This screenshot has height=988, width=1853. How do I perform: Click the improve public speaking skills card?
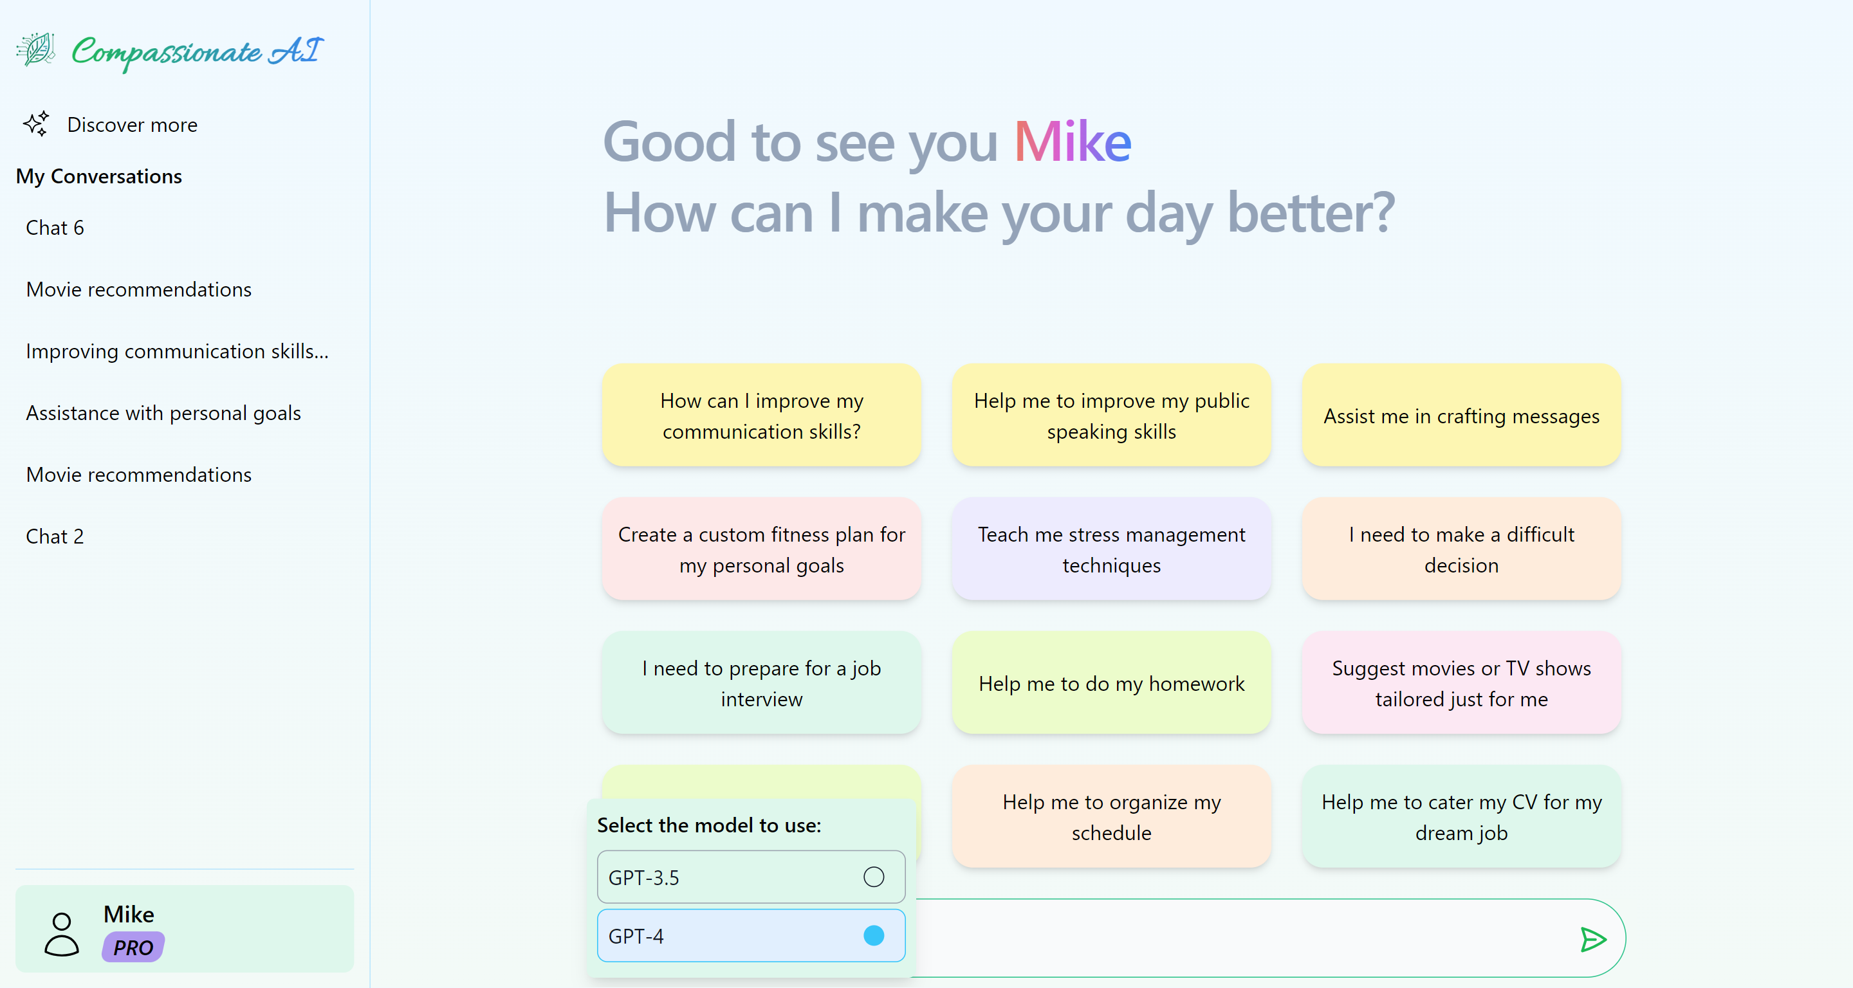click(1111, 416)
